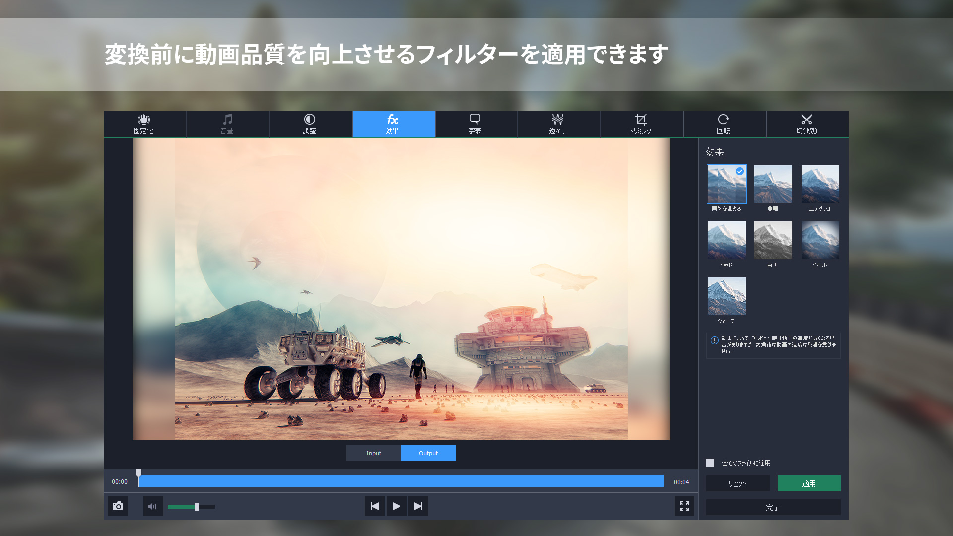
Task: Click the info icon in the notice
Action: pos(714,340)
